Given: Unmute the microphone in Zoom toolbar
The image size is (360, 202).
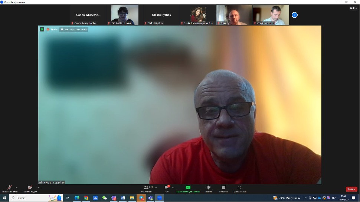Looking at the screenshot, I should [9, 189].
